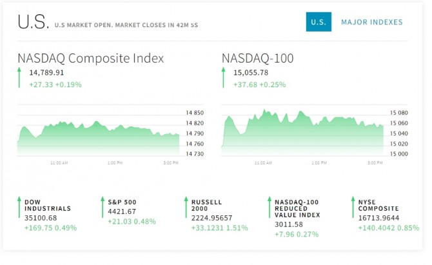Click the NASDAQ-100 green up arrow
The width and height of the screenshot is (432, 265).
point(224,78)
